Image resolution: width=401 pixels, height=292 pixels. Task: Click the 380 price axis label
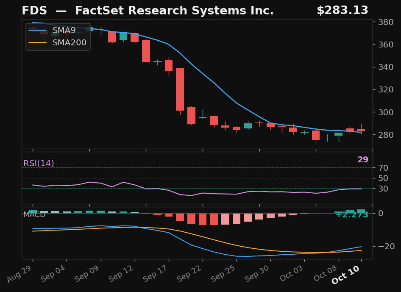tap(386, 22)
